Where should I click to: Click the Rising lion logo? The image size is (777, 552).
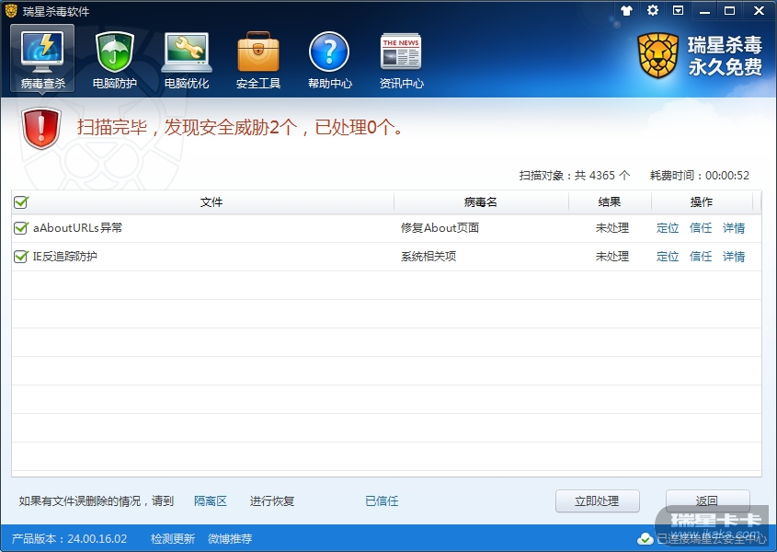coord(657,55)
